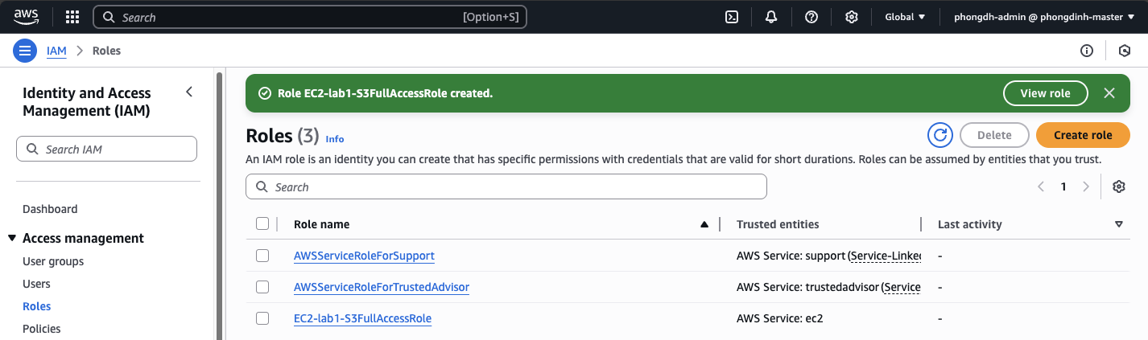Open the EC2-lab1-S3FullAccessRole role link
Viewport: 1148px width, 340px height.
[x=362, y=318]
